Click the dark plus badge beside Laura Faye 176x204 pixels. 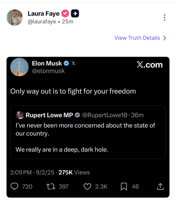(x=75, y=13)
